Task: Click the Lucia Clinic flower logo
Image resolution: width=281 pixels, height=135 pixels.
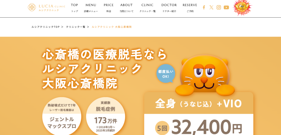Action: click(x=32, y=7)
